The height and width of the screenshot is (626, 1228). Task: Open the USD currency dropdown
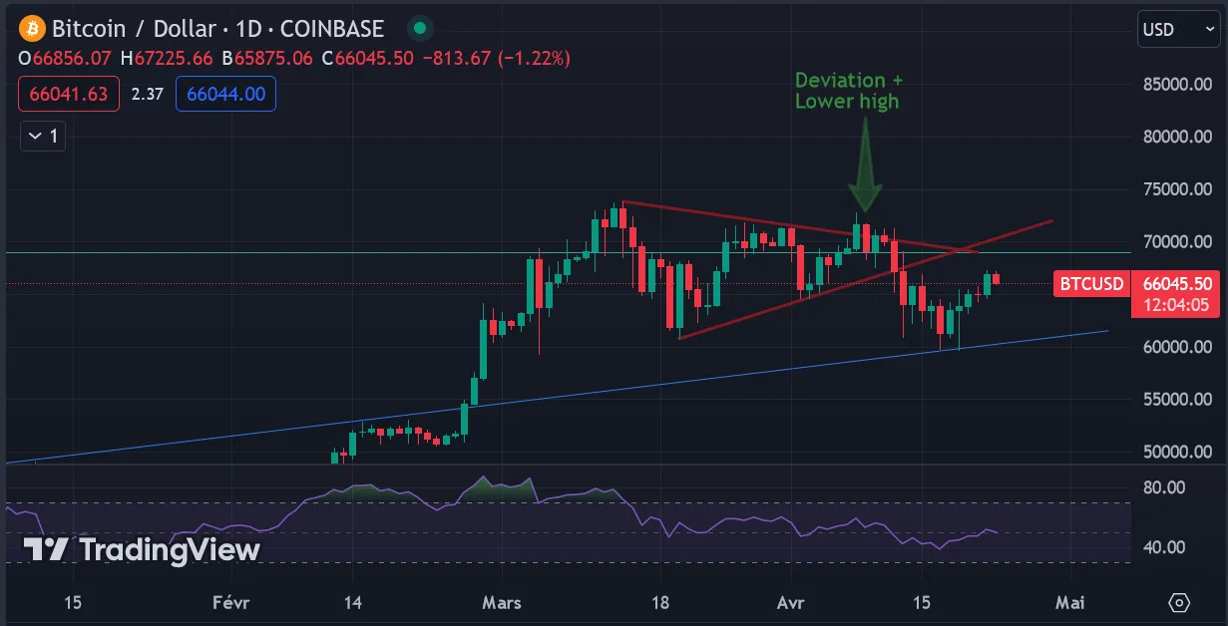[x=1178, y=30]
